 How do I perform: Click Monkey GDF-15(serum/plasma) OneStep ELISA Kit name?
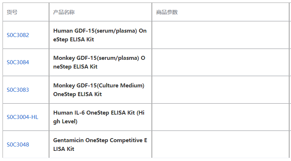99,62
